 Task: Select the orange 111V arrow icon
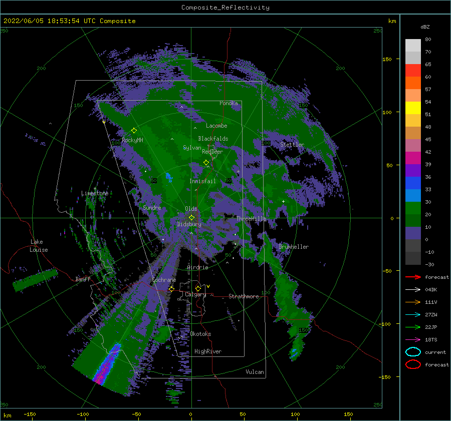pyautogui.click(x=413, y=302)
